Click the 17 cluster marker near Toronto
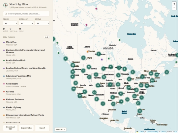This screenshot has width=178, height=133. pos(142,77)
